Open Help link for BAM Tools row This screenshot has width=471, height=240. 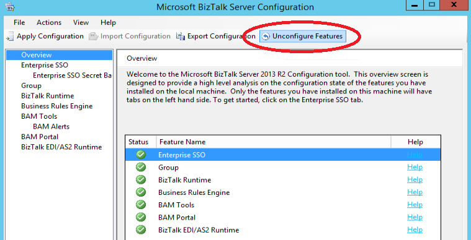[x=415, y=205]
